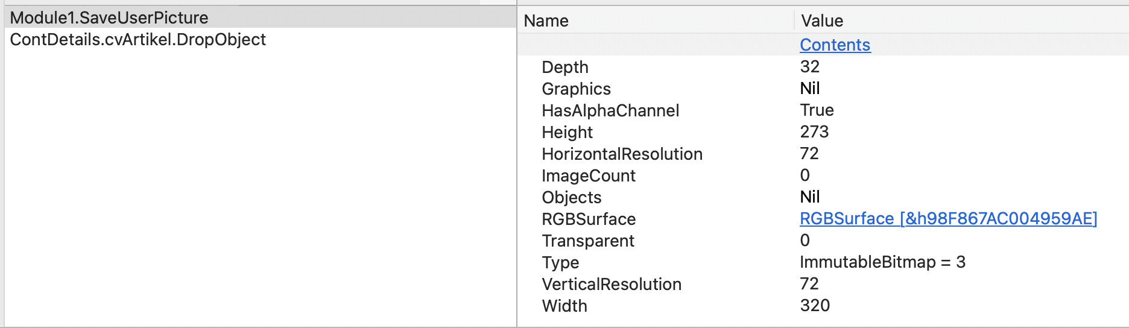Image resolution: width=1129 pixels, height=328 pixels.
Task: Select the ImageCount property row
Action: click(589, 175)
